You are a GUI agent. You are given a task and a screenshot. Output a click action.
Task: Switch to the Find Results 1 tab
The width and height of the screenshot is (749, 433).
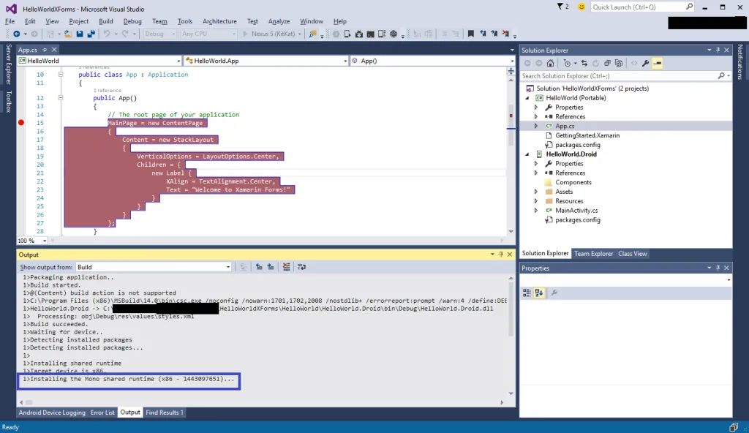(165, 413)
